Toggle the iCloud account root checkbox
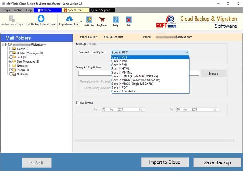The height and width of the screenshot is (171, 243). pyautogui.click(x=7, y=44)
